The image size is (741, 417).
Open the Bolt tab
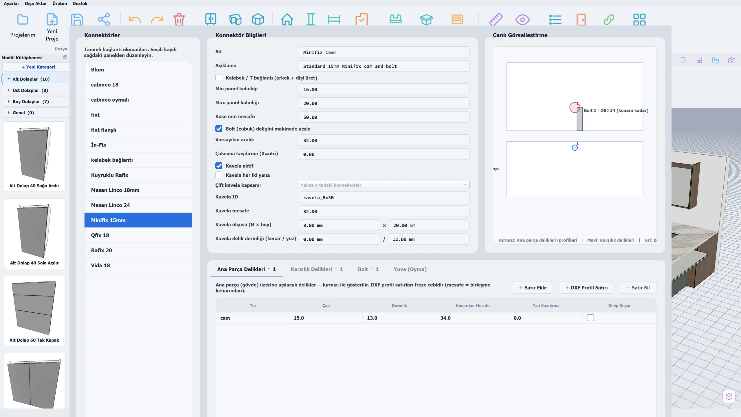coord(368,269)
